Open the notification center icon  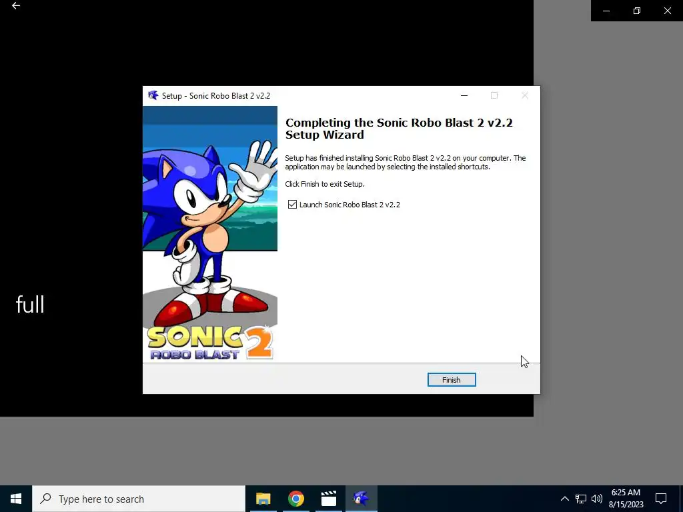point(661,499)
